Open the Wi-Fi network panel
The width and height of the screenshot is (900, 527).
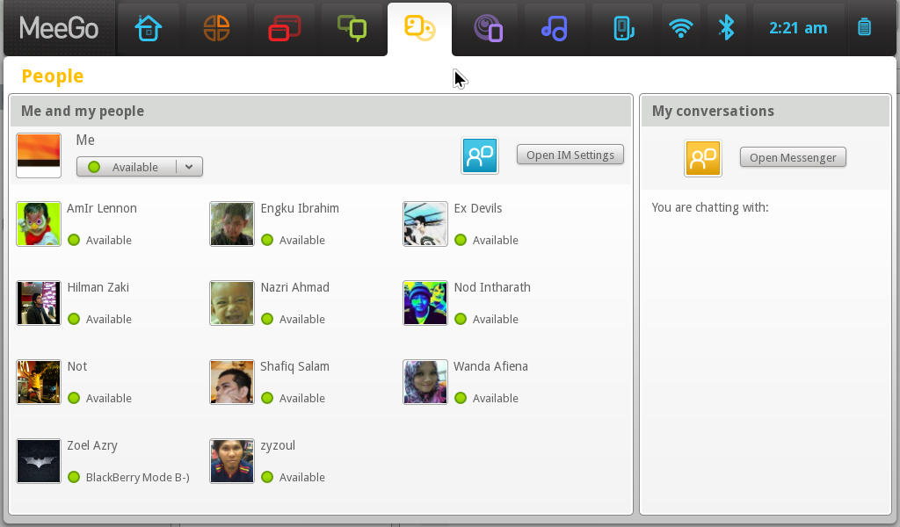(x=681, y=27)
